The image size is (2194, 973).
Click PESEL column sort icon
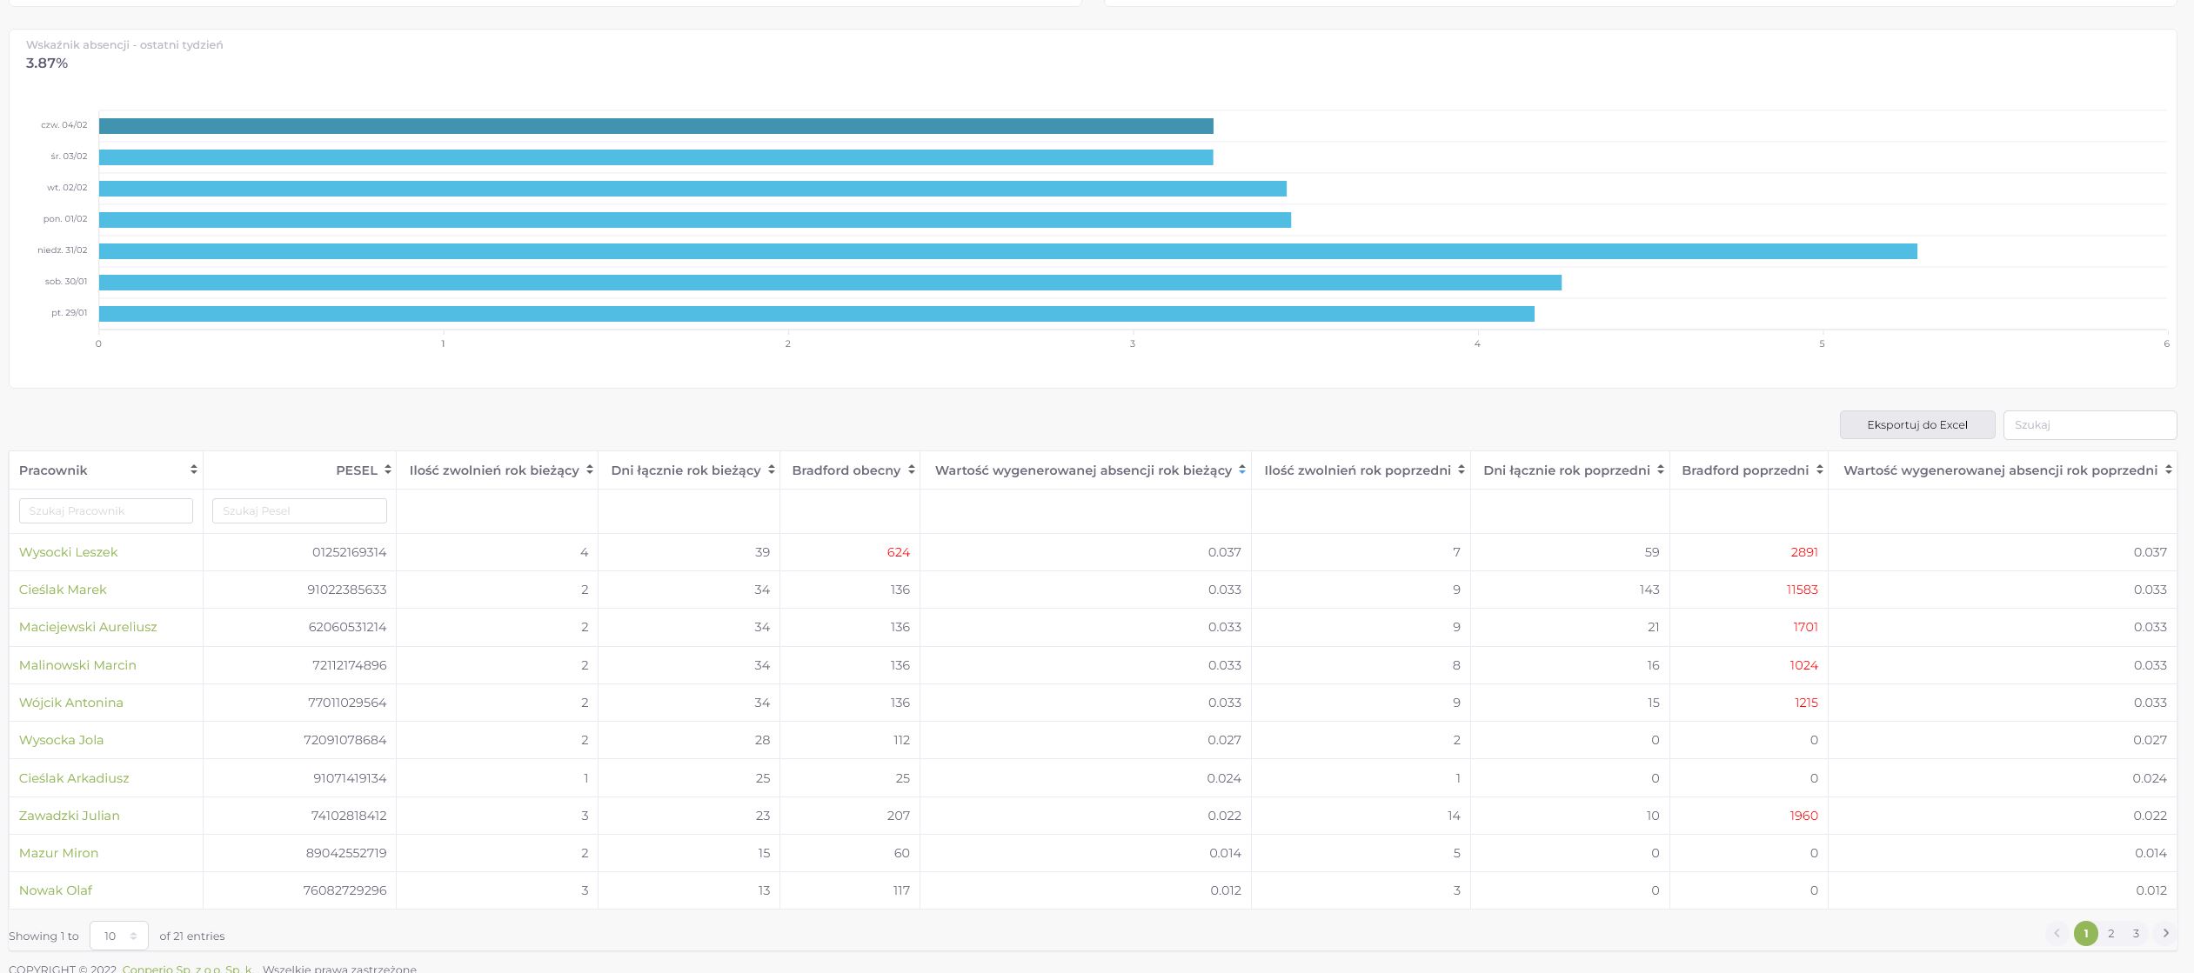pyautogui.click(x=387, y=470)
